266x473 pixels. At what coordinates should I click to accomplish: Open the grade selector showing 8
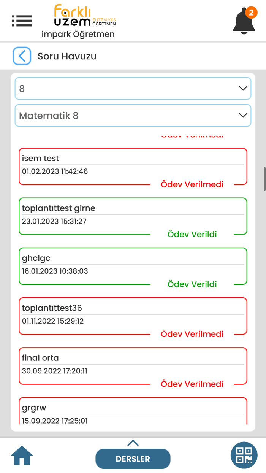pos(133,88)
